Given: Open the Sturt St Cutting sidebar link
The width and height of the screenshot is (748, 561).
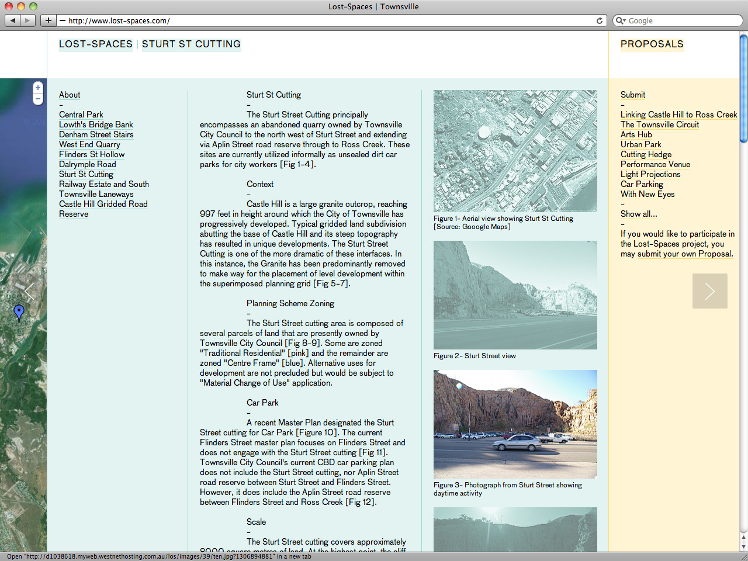Looking at the screenshot, I should pyautogui.click(x=86, y=174).
